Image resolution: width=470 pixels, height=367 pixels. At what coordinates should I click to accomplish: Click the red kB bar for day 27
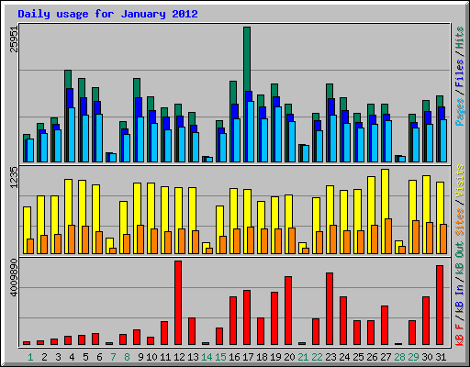(385, 325)
